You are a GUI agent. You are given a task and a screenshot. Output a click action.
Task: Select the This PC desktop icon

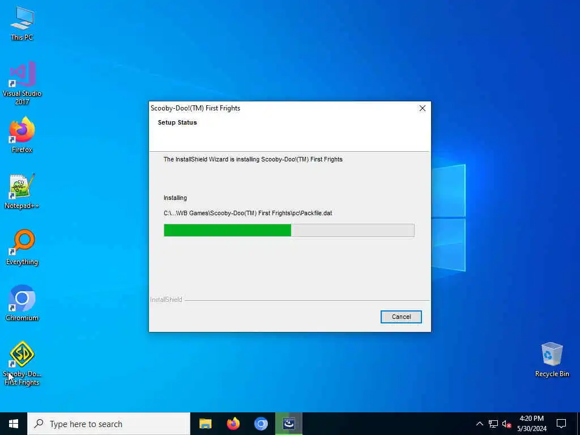22,23
